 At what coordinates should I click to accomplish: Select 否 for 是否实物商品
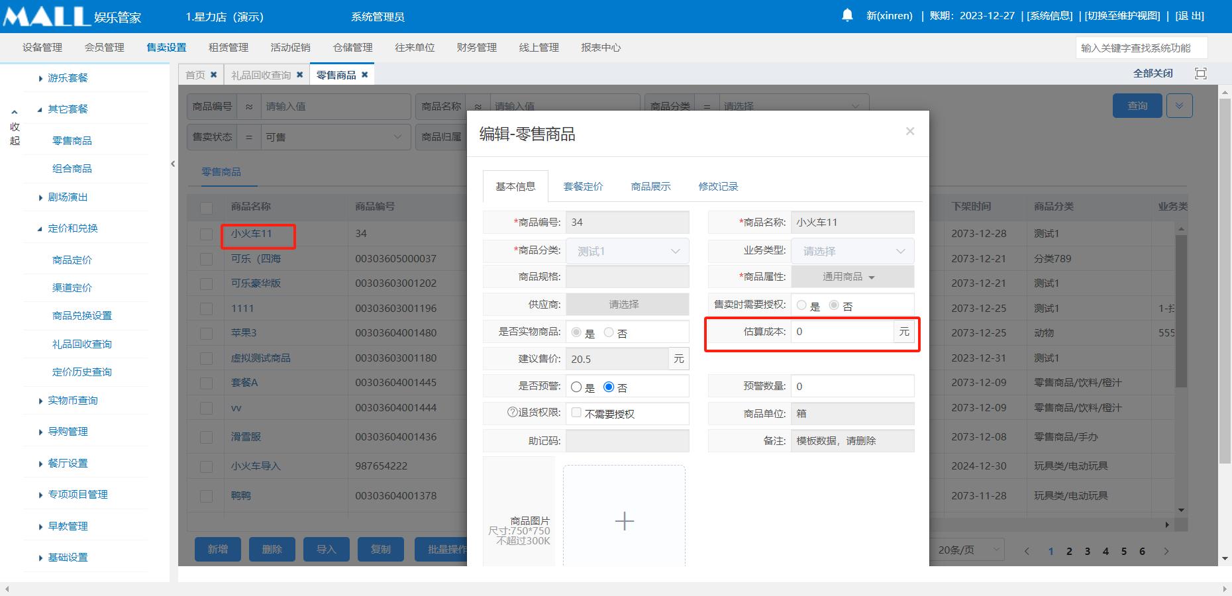pos(609,332)
